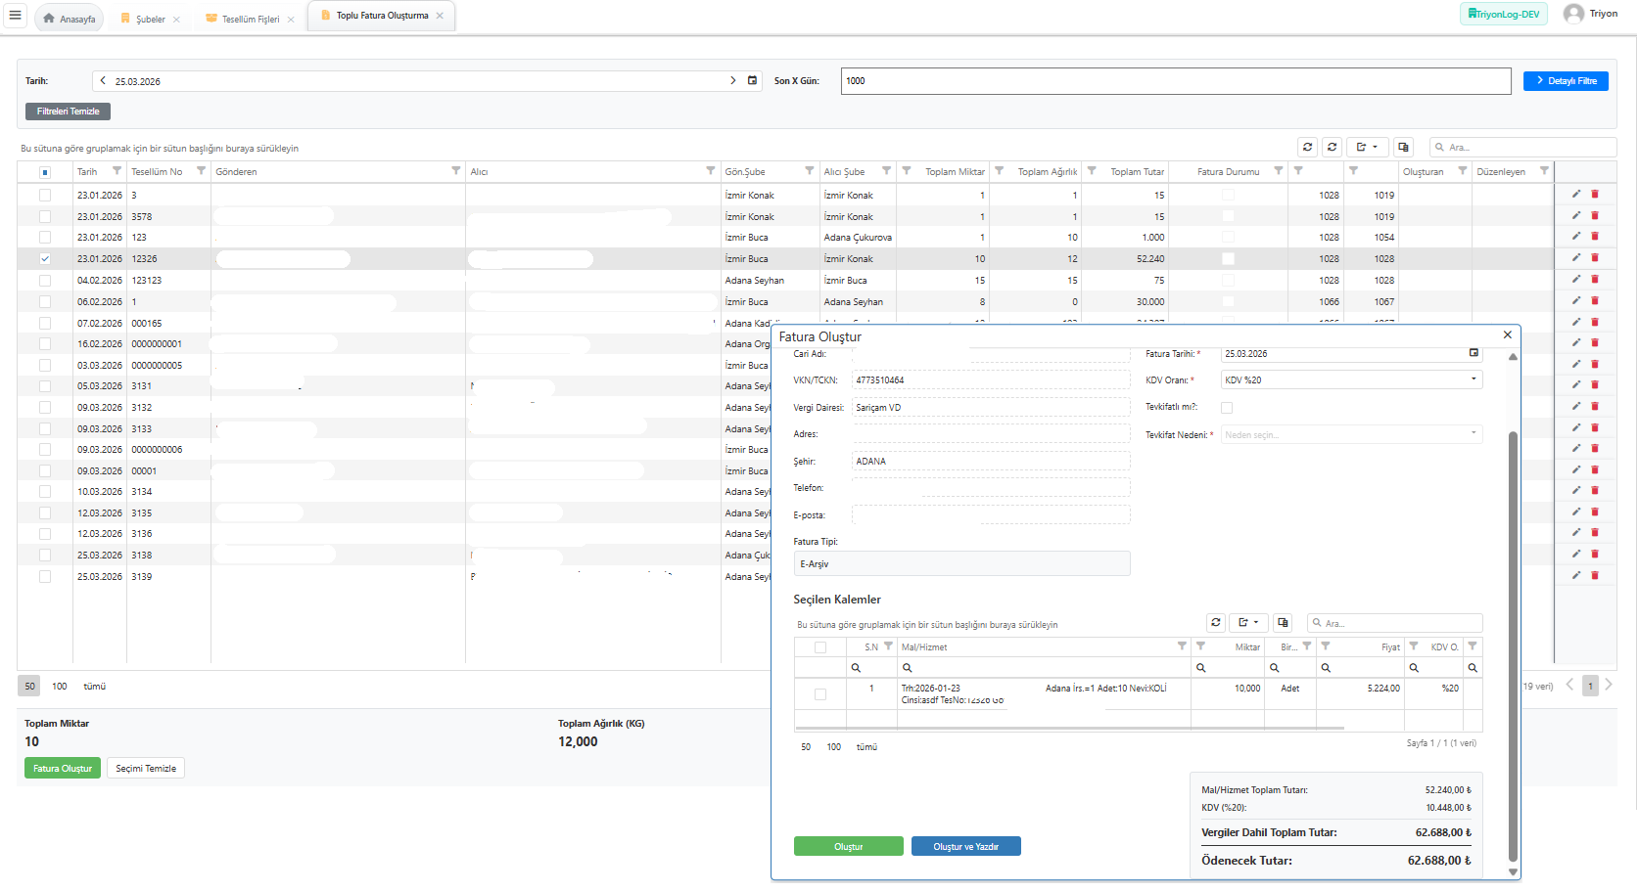Click the Oluştur ve Yazdır button
This screenshot has width=1637, height=891.
[x=965, y=846]
